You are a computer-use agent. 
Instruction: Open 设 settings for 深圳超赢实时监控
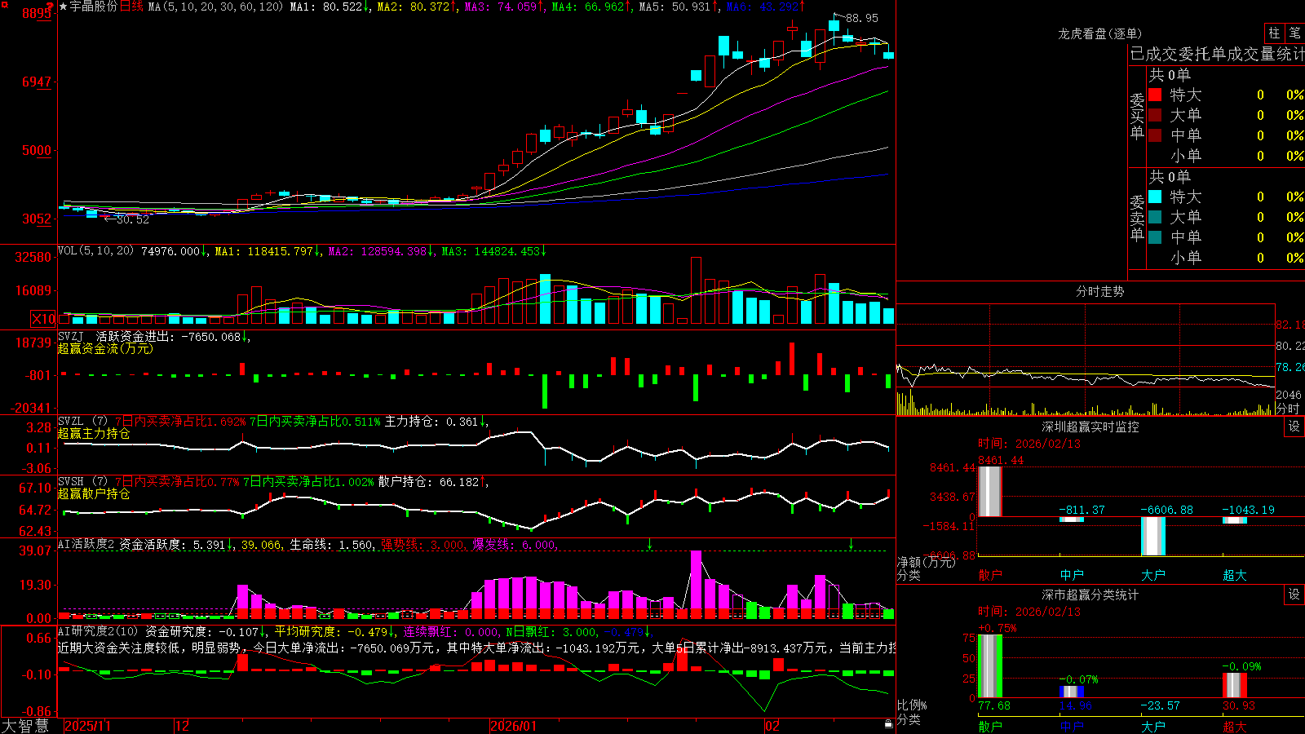tap(1294, 427)
